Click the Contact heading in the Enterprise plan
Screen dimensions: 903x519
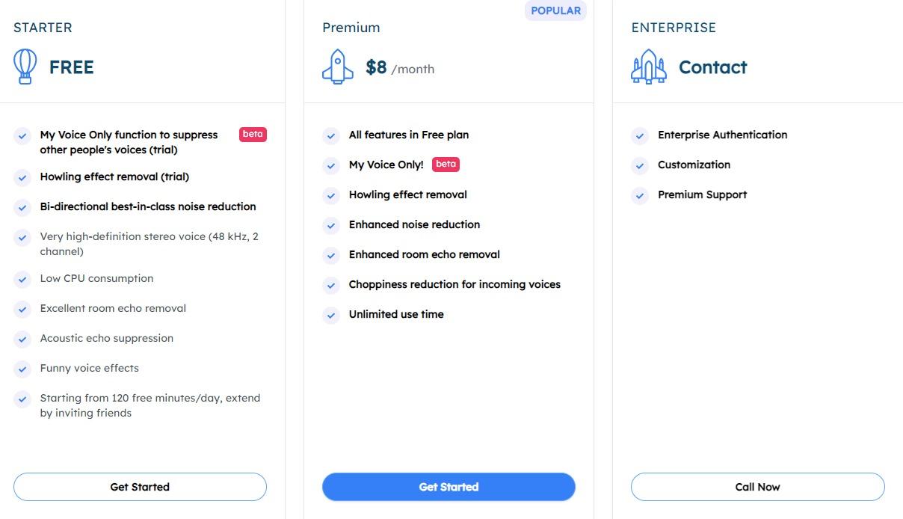click(712, 67)
